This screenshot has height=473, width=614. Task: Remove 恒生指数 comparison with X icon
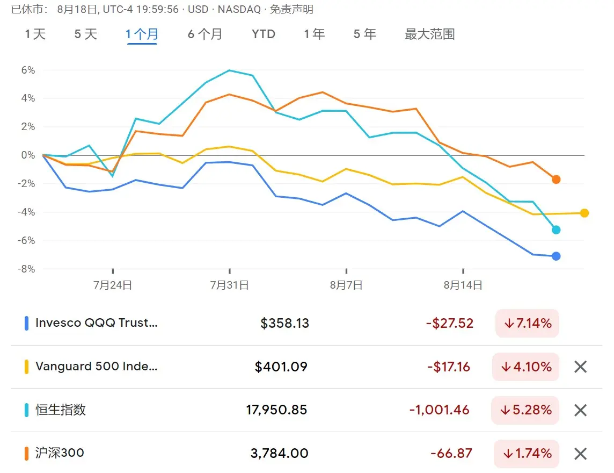(580, 410)
